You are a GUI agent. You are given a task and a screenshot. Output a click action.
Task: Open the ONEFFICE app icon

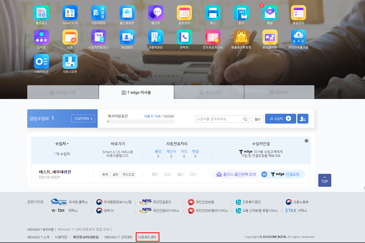(x=42, y=62)
